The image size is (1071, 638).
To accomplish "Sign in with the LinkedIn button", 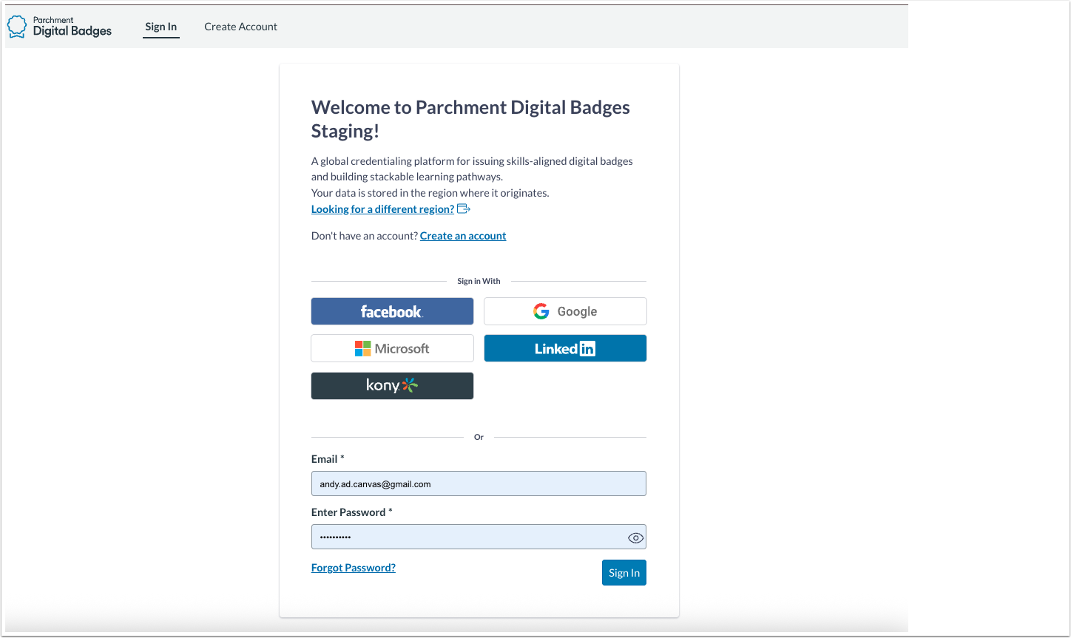I will click(564, 347).
